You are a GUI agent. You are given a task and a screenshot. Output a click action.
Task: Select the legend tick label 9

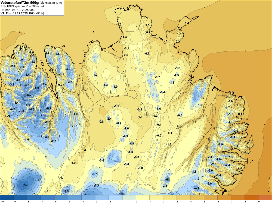[x=259, y=201]
